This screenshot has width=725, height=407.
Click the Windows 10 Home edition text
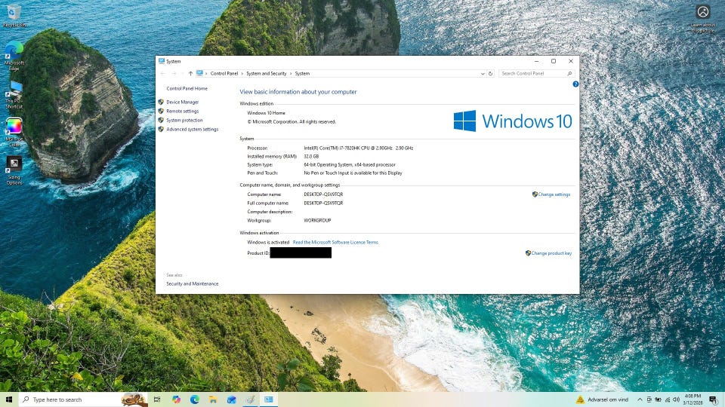click(x=266, y=113)
